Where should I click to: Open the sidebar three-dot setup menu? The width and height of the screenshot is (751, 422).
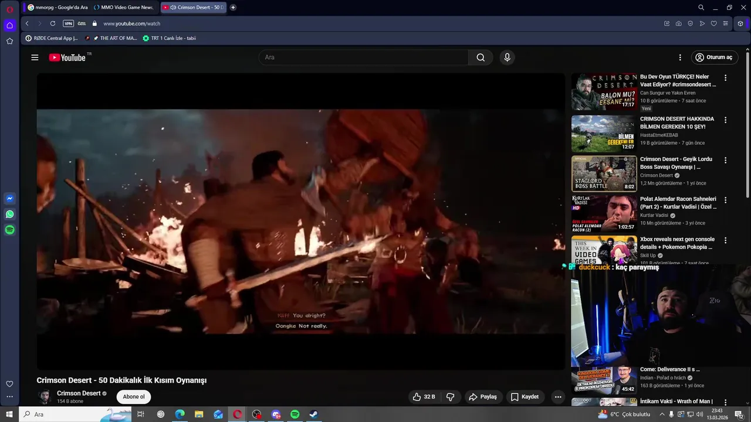coord(9,397)
